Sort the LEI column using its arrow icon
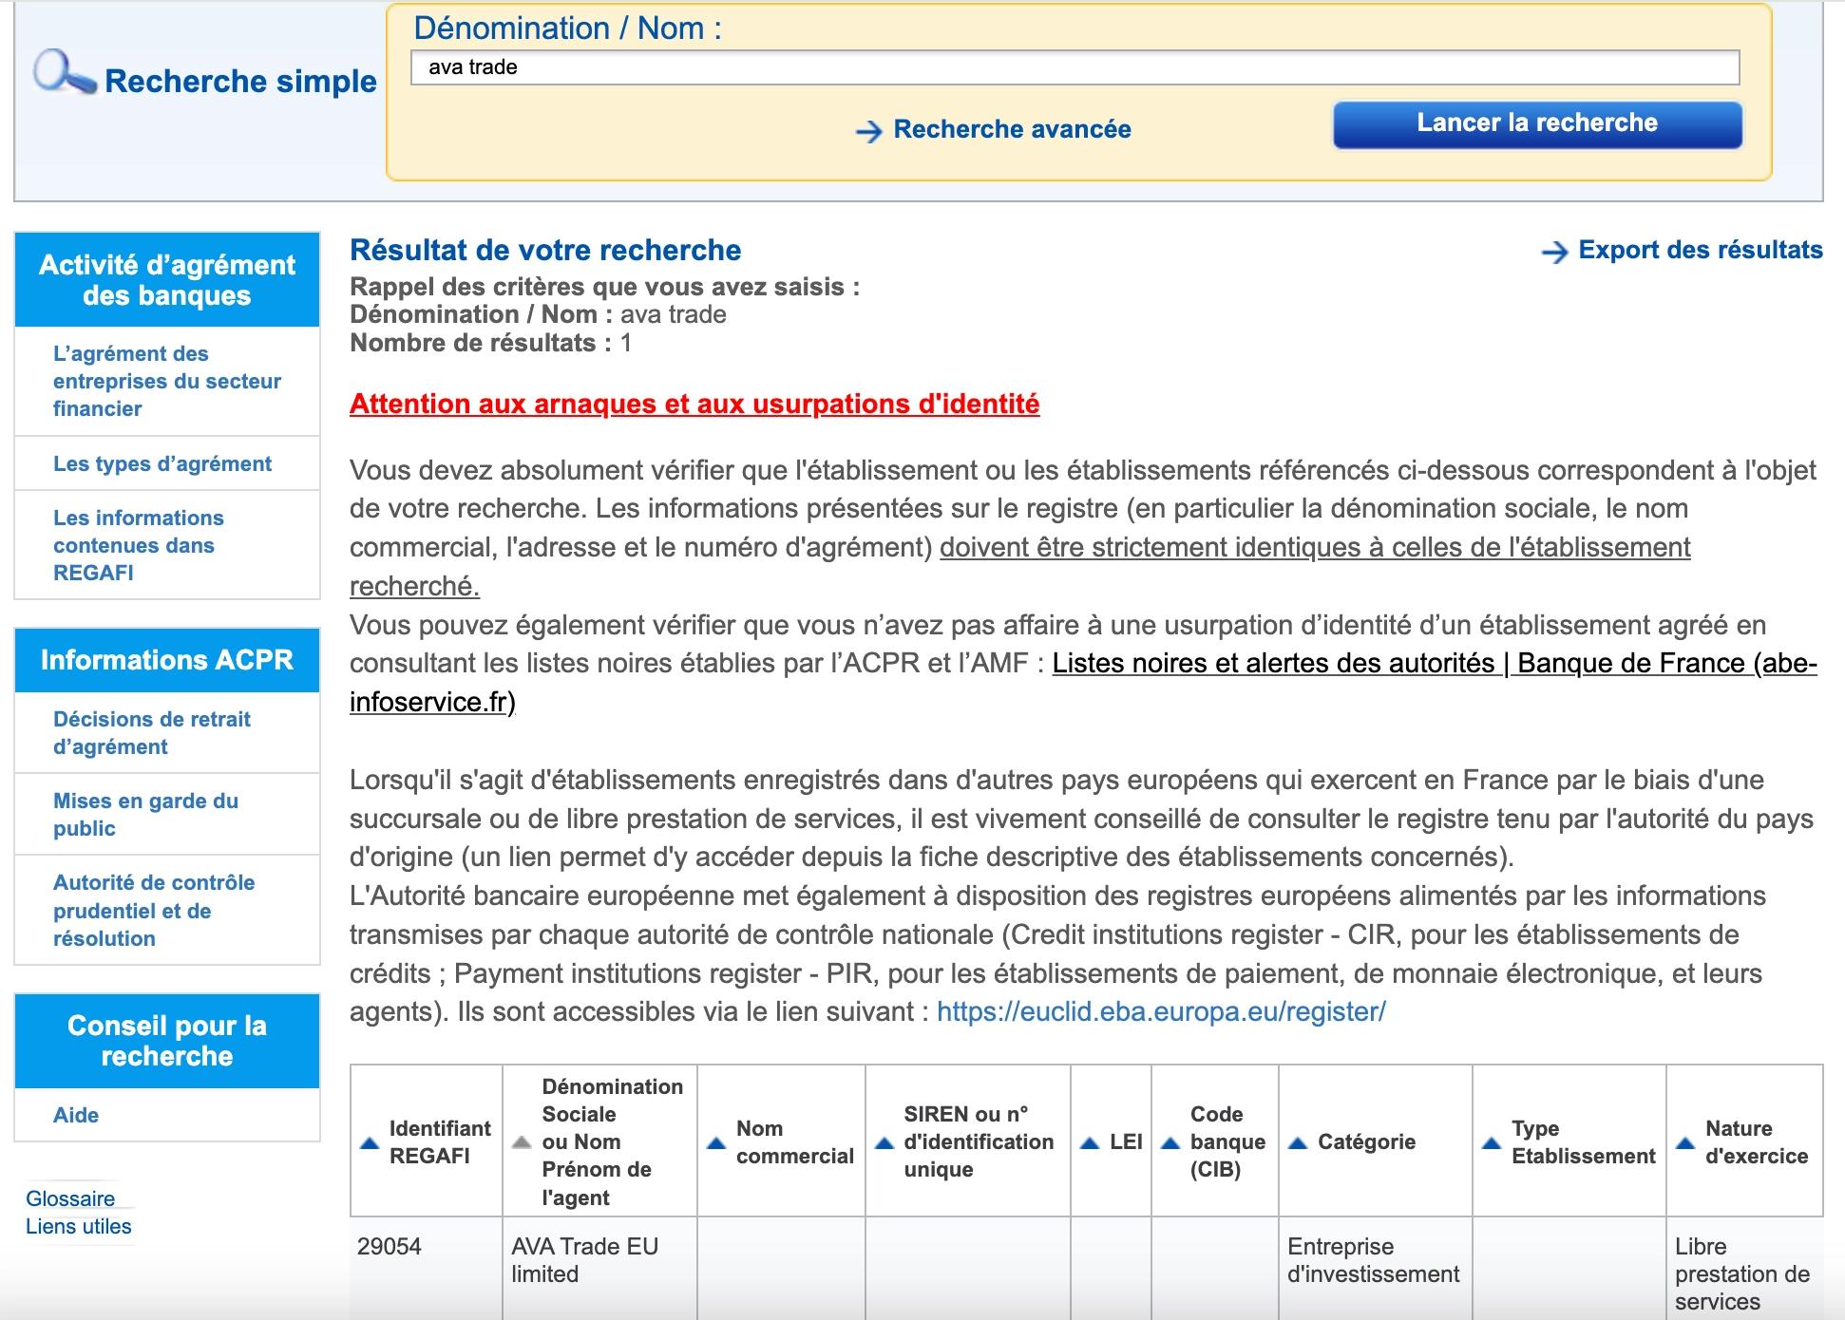The width and height of the screenshot is (1845, 1320). pyautogui.click(x=1088, y=1142)
